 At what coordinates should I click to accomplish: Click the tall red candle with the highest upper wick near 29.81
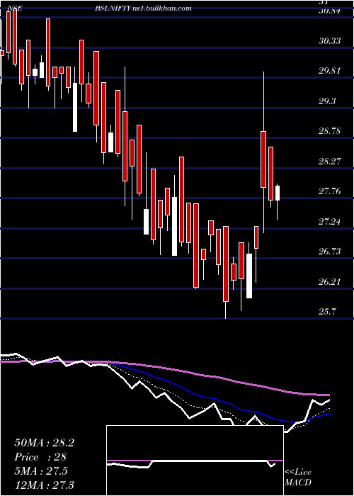click(x=263, y=159)
